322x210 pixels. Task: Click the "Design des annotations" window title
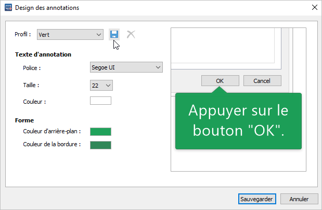tap(47, 8)
